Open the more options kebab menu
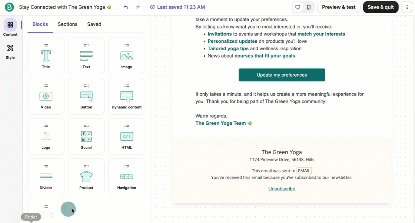This screenshot has height=223, width=415. click(407, 7)
